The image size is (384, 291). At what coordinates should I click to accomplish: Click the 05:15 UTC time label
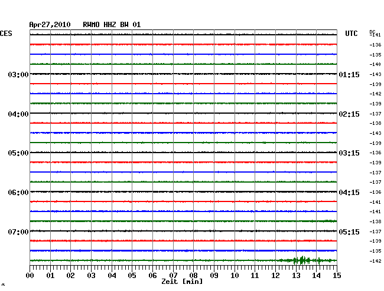pyautogui.click(x=349, y=232)
